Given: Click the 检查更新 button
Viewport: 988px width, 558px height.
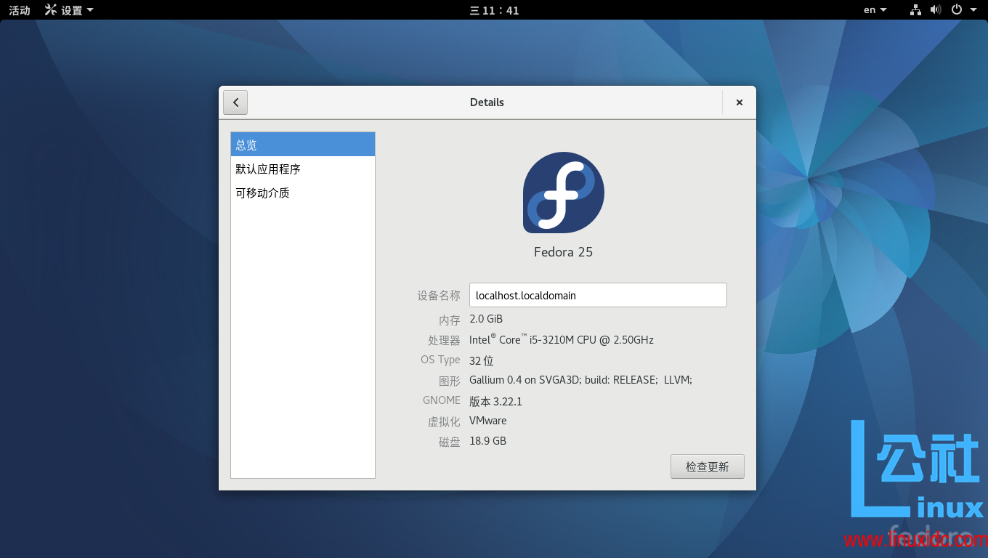Looking at the screenshot, I should point(708,466).
